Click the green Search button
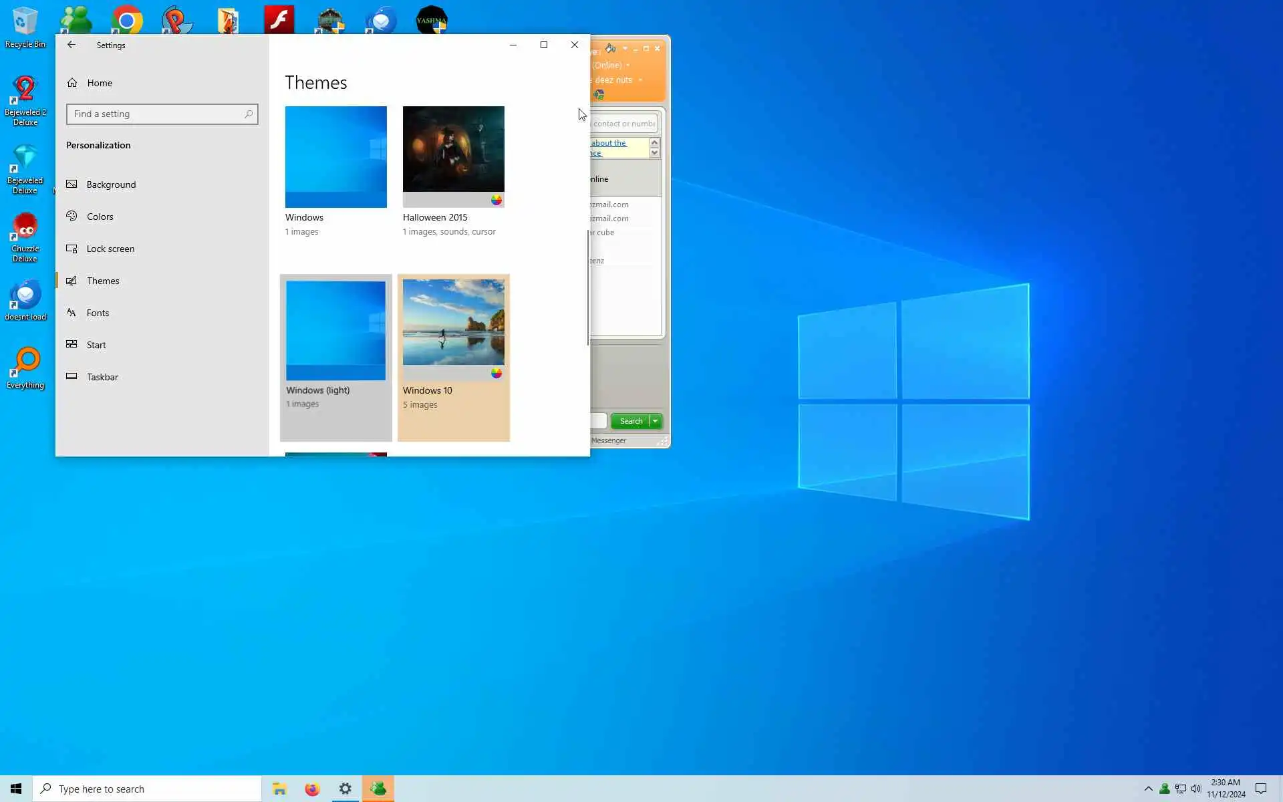The width and height of the screenshot is (1283, 802). pos(630,421)
